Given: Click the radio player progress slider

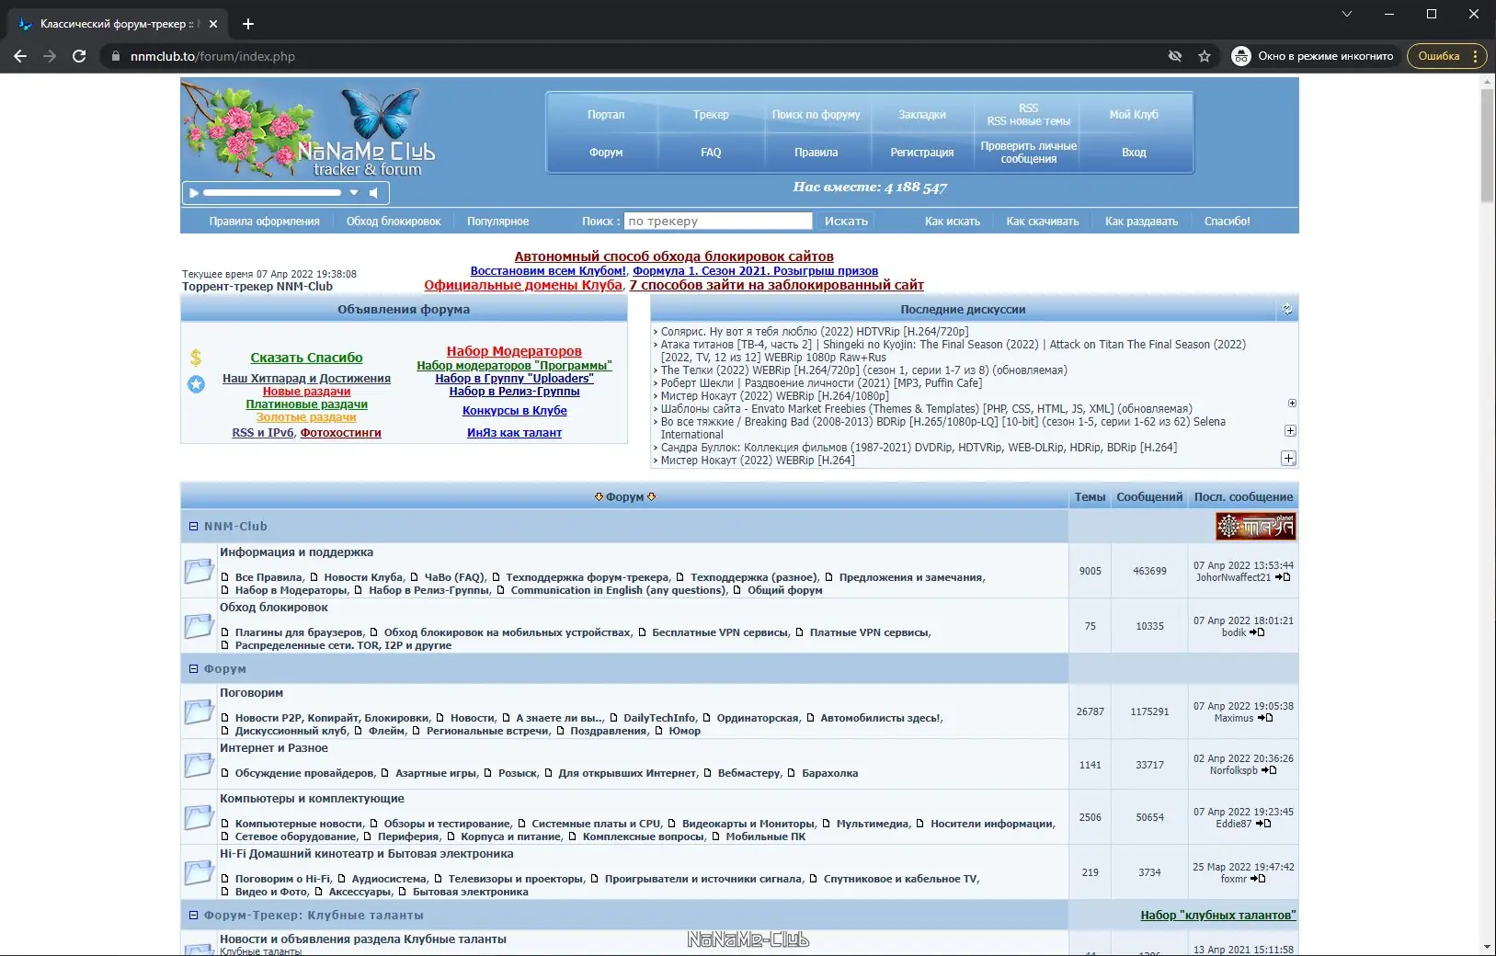Looking at the screenshot, I should click(x=271, y=193).
